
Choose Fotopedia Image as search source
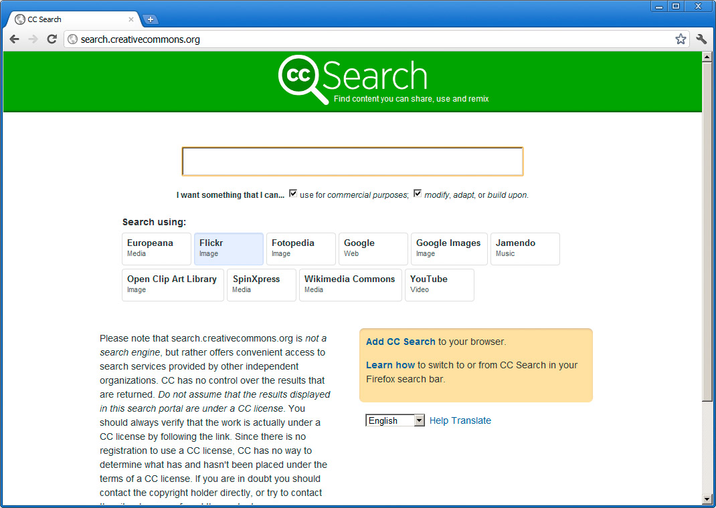click(x=301, y=249)
